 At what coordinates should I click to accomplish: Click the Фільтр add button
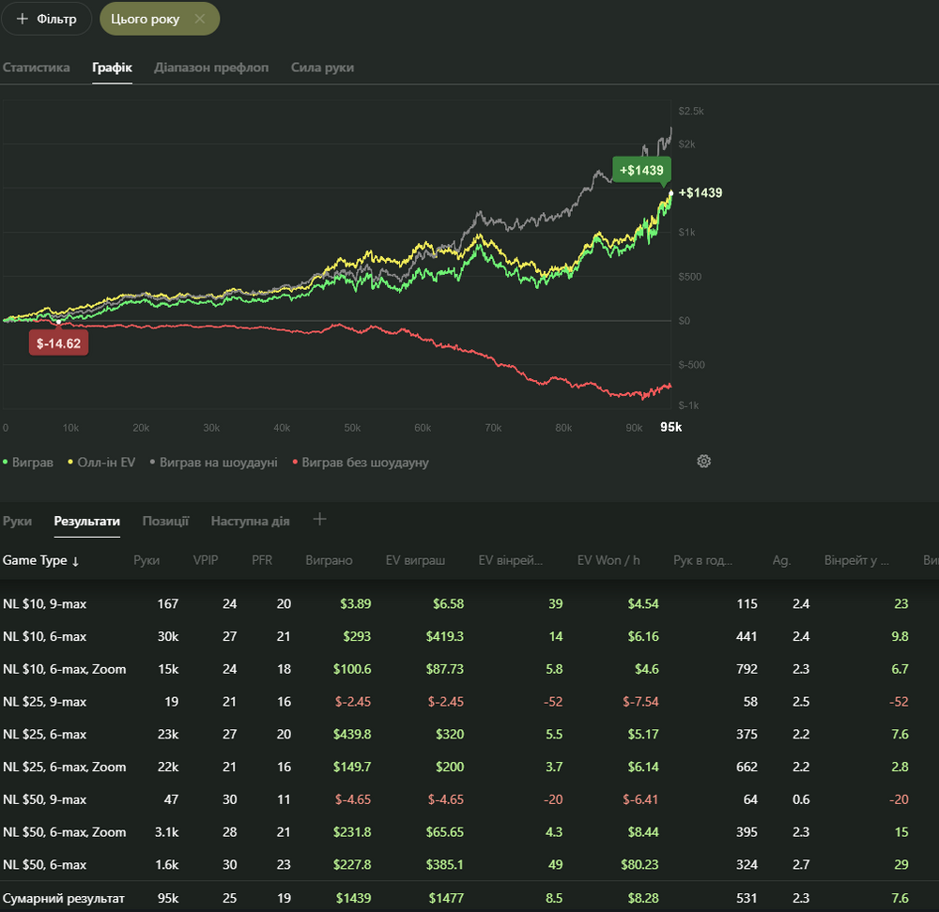tap(46, 19)
